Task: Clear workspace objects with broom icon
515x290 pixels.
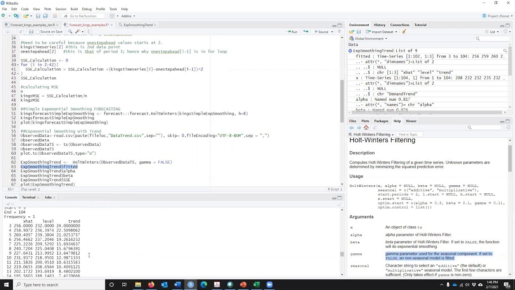Action: coord(404,31)
